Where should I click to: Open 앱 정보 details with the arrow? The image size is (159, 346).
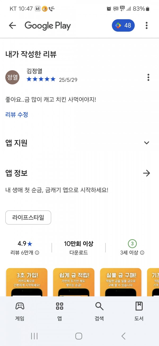pyautogui.click(x=147, y=173)
